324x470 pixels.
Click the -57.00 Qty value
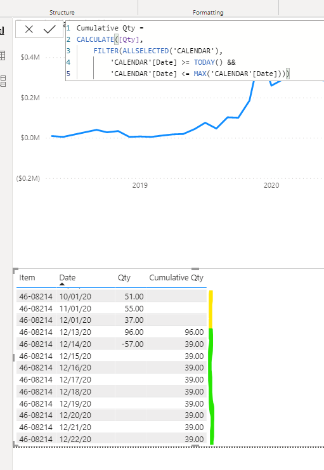(133, 344)
